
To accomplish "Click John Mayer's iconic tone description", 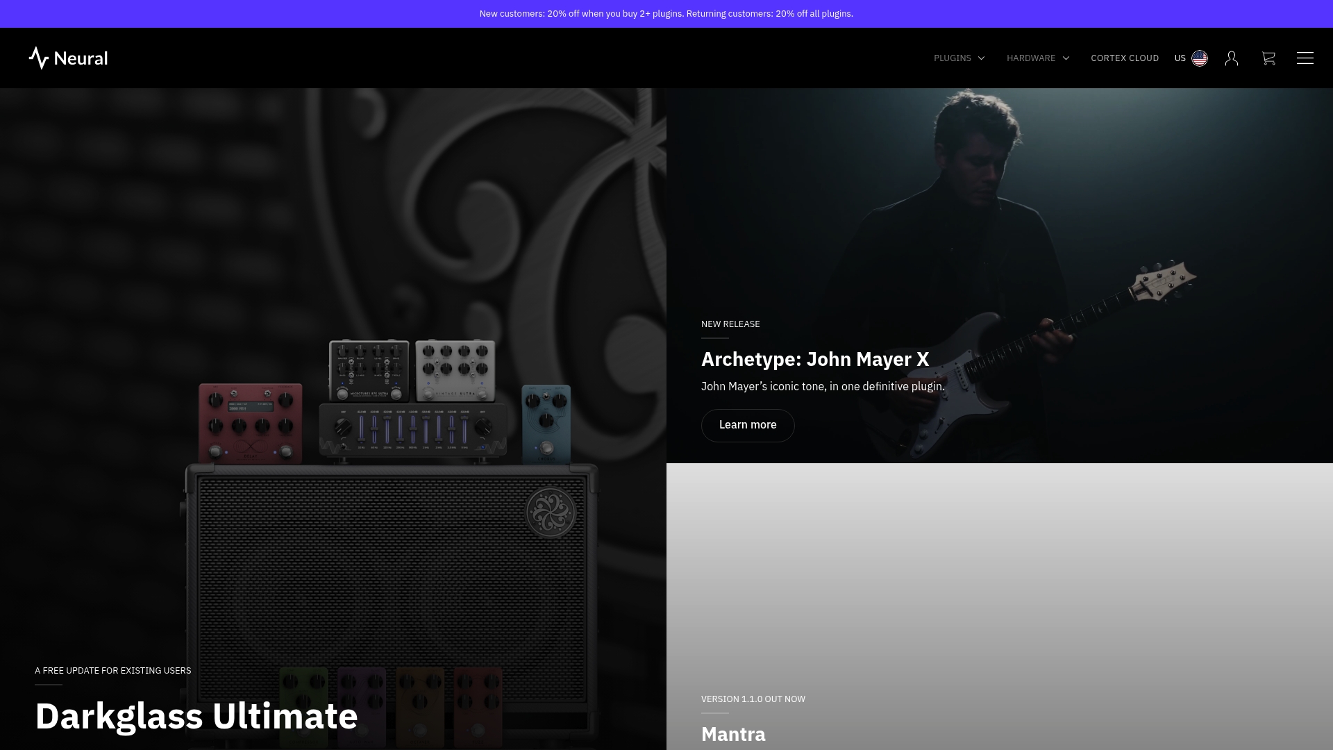I will (823, 386).
